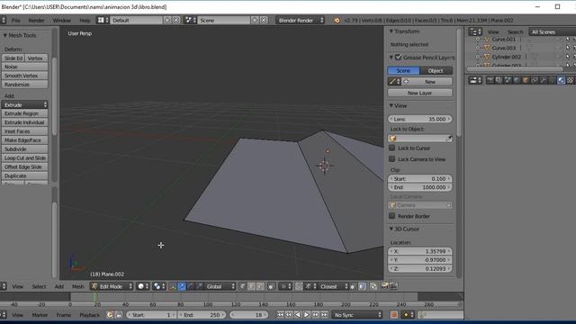
Task: Enable Lock to Cursor checkbox
Action: point(392,148)
